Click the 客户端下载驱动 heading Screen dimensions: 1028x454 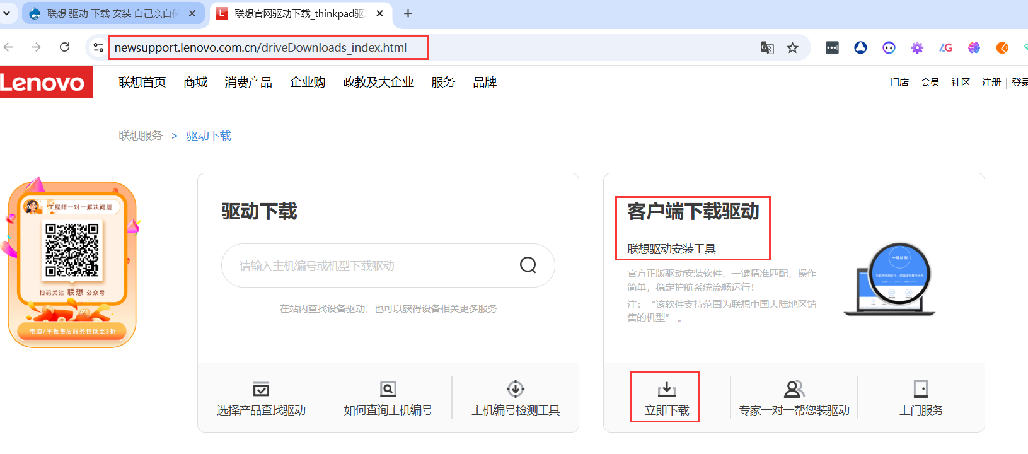[693, 212]
